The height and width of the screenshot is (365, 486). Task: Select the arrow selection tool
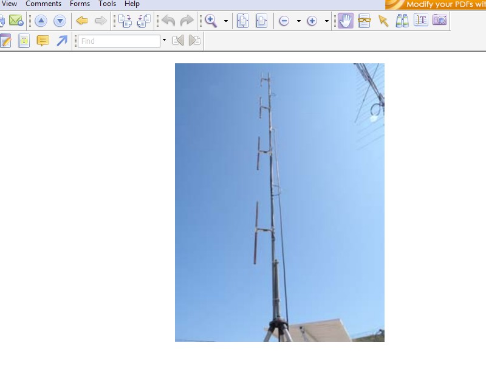[x=383, y=21]
